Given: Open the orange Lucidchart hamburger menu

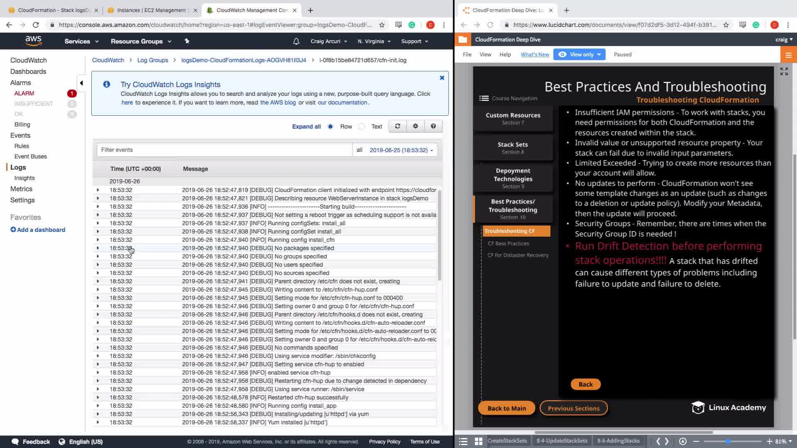Looking at the screenshot, I should click(788, 55).
